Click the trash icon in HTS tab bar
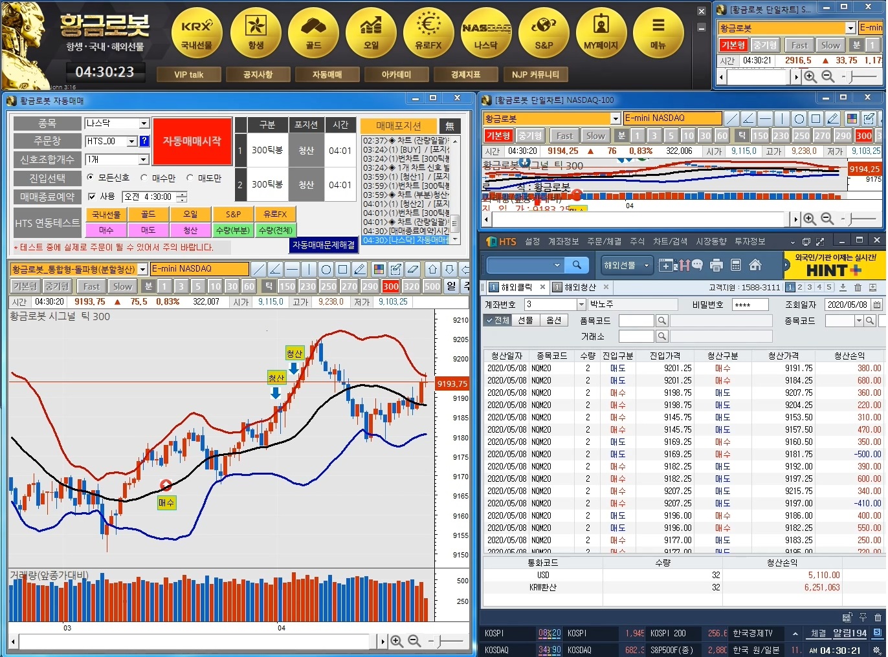Screen dimensions: 888x657 [x=858, y=288]
